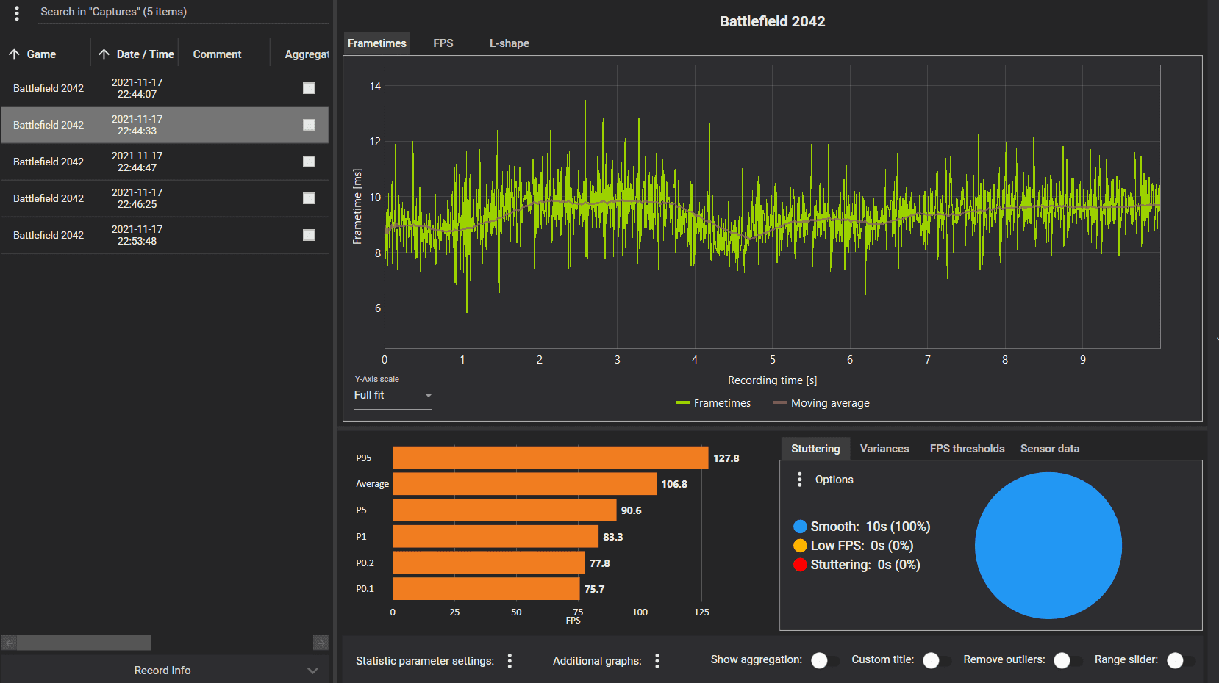
Task: Check the box for the 22:53:48 capture
Action: (x=309, y=235)
